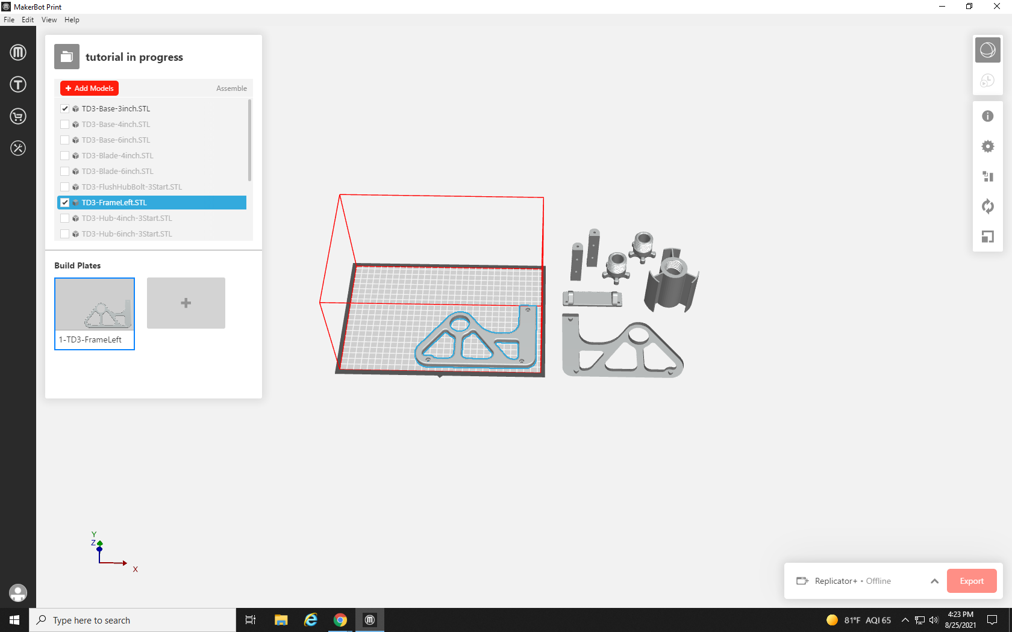The image size is (1012, 632).
Task: Check TD3-Base-4inch.STL checkbox
Action: pyautogui.click(x=65, y=125)
